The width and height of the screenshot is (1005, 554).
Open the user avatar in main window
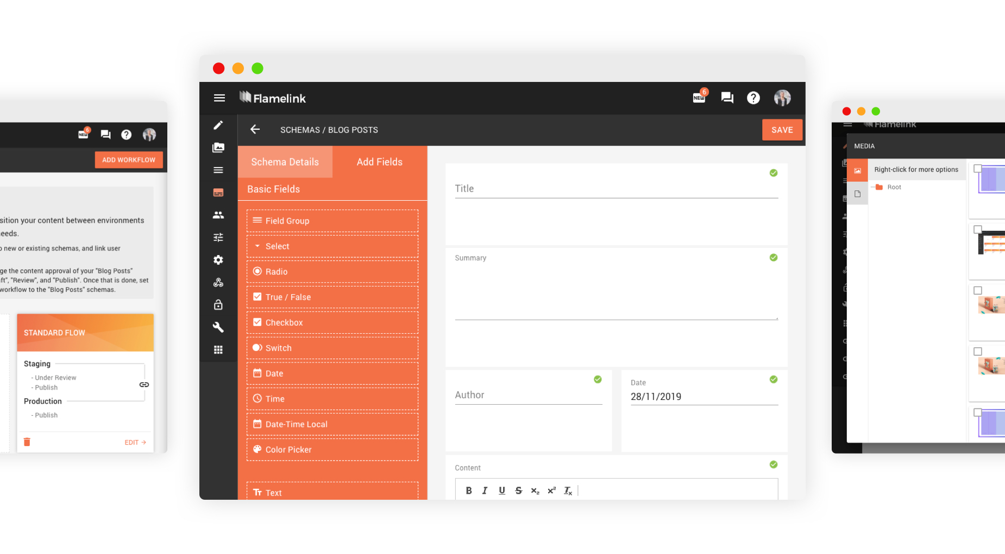[782, 98]
